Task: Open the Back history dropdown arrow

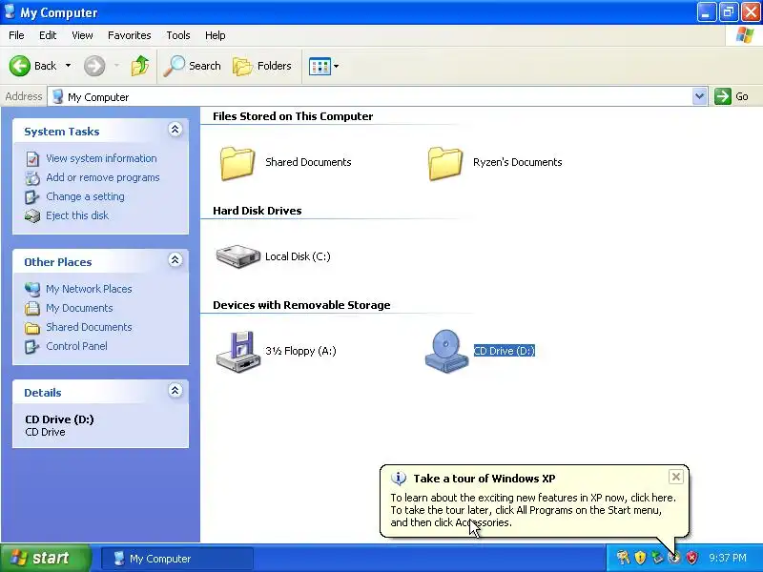Action: point(68,66)
